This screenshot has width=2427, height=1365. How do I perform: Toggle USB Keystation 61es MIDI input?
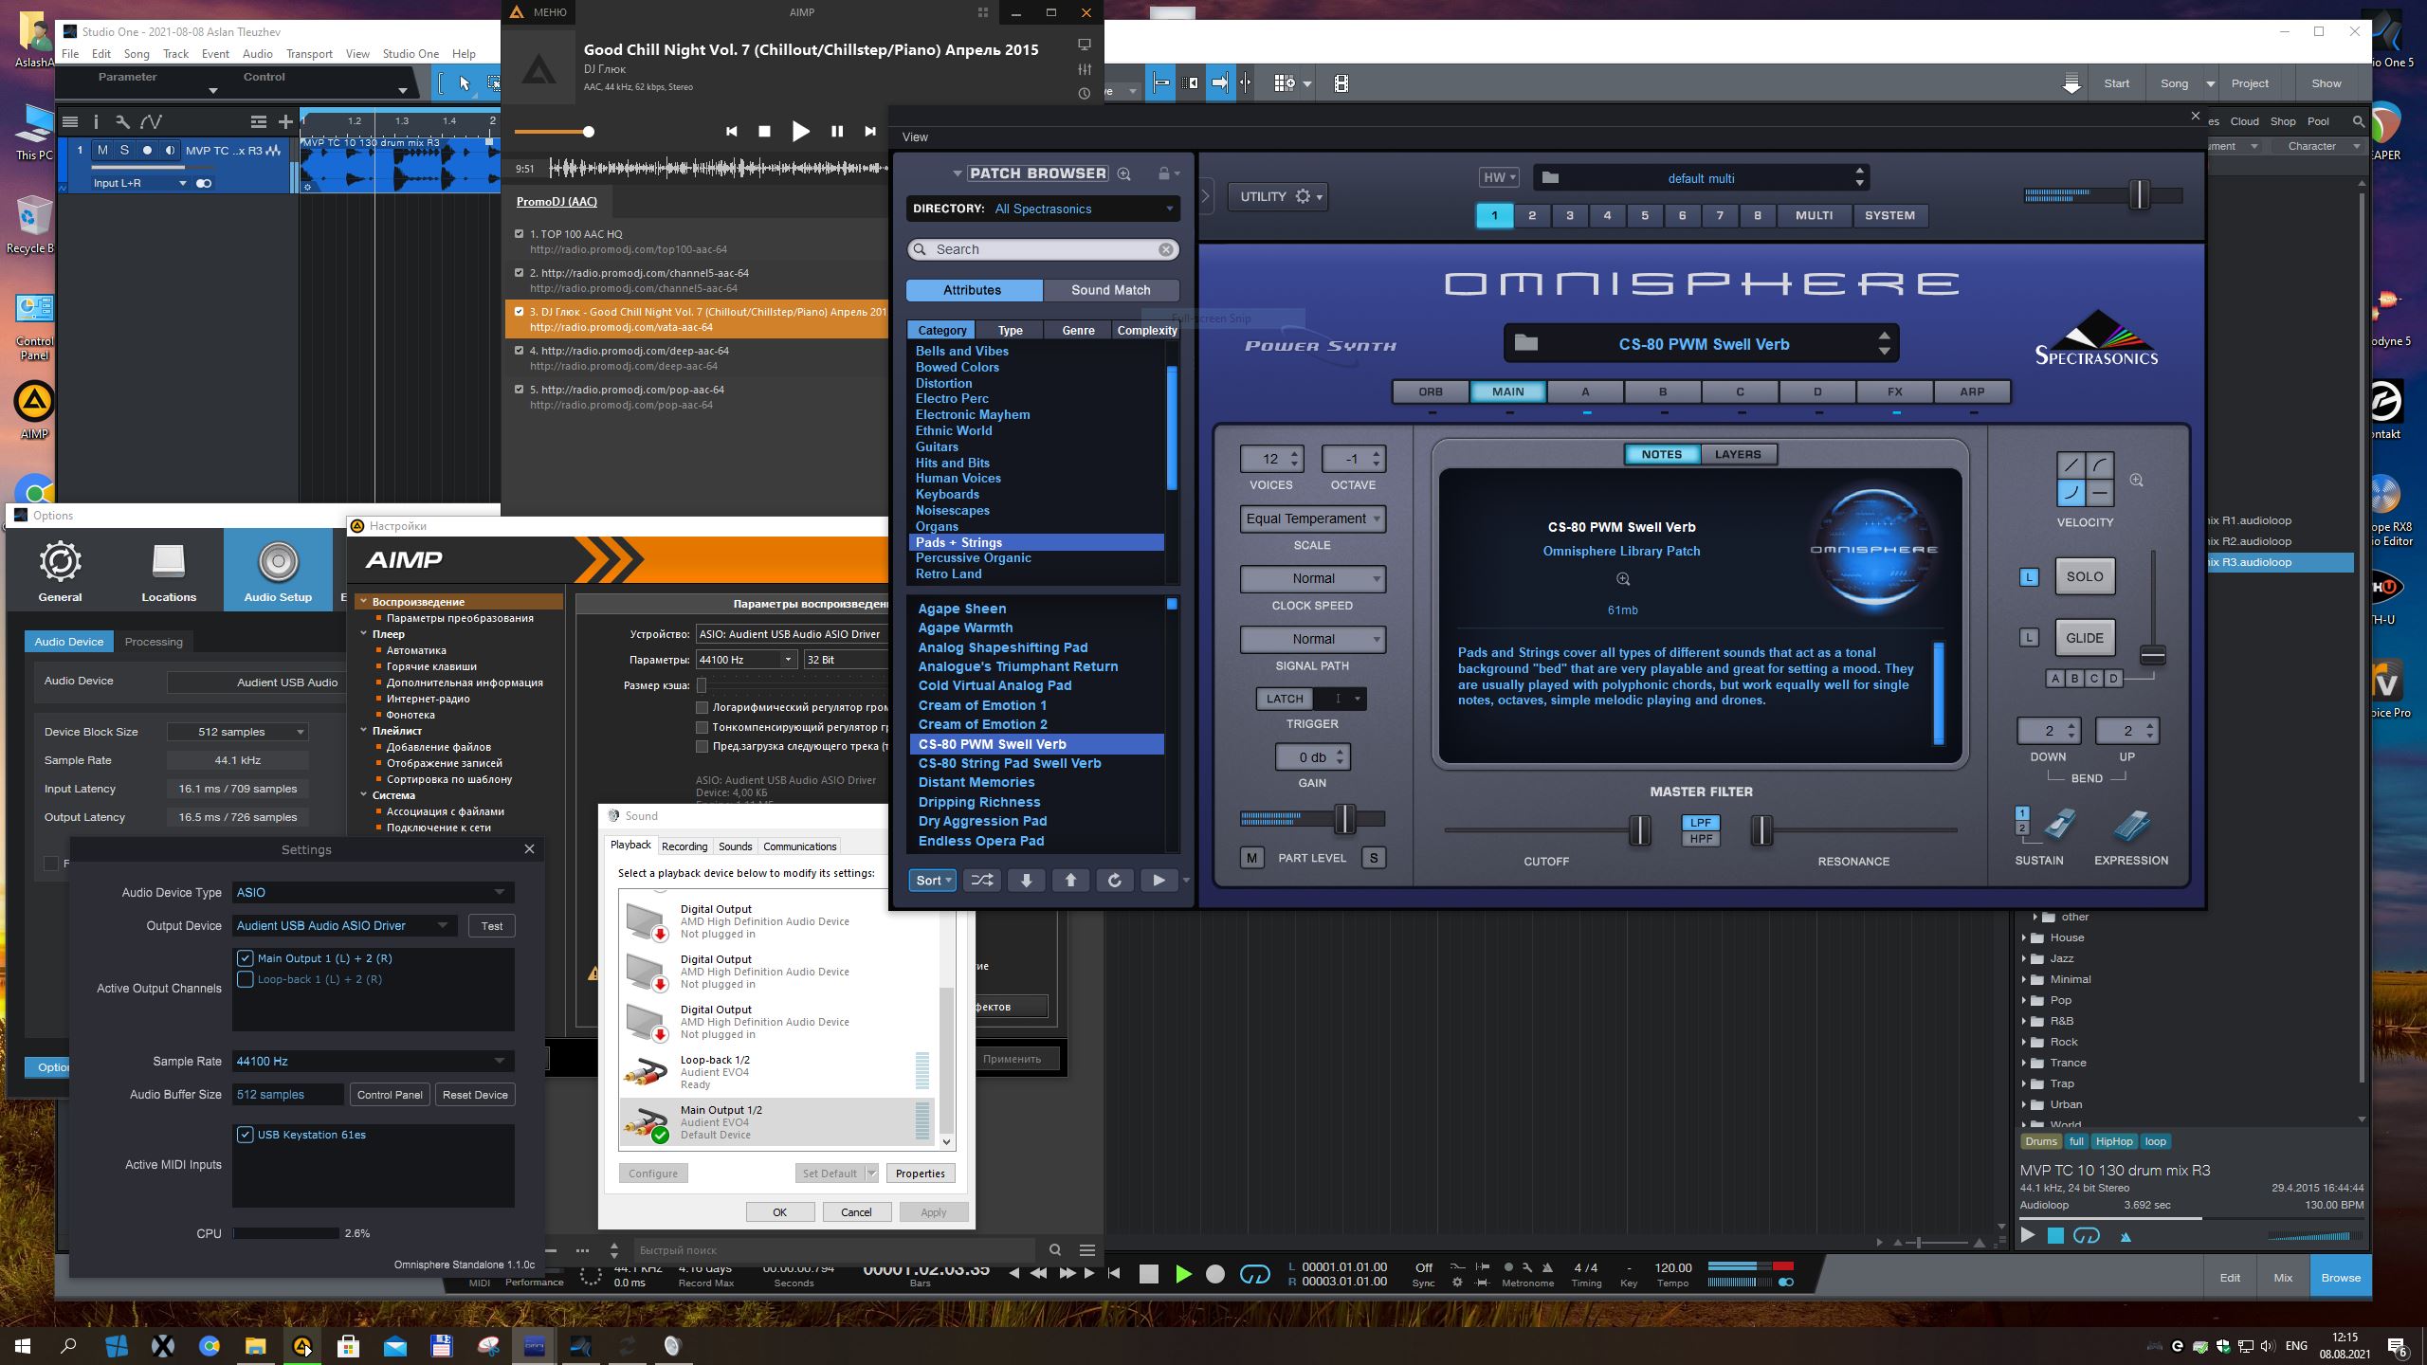(x=246, y=1135)
